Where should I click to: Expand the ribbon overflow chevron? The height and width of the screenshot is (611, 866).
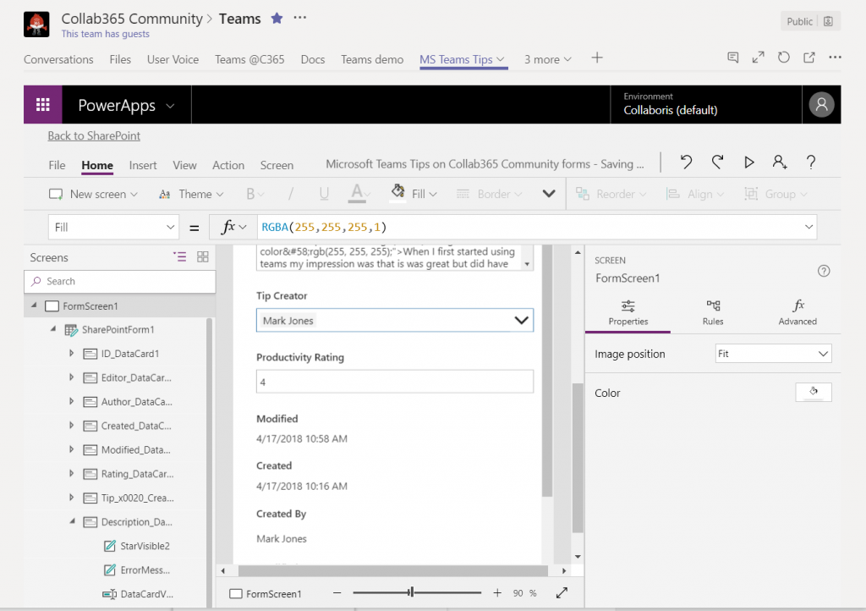pos(548,193)
